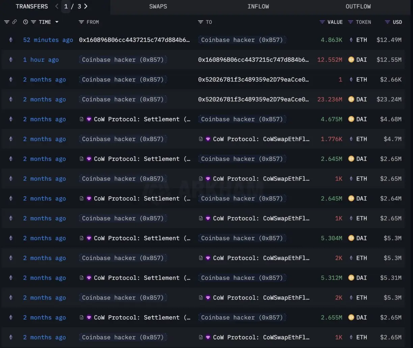This screenshot has height=348, width=413.
Task: Click the DAI token coin icon in the second row
Action: point(351,60)
